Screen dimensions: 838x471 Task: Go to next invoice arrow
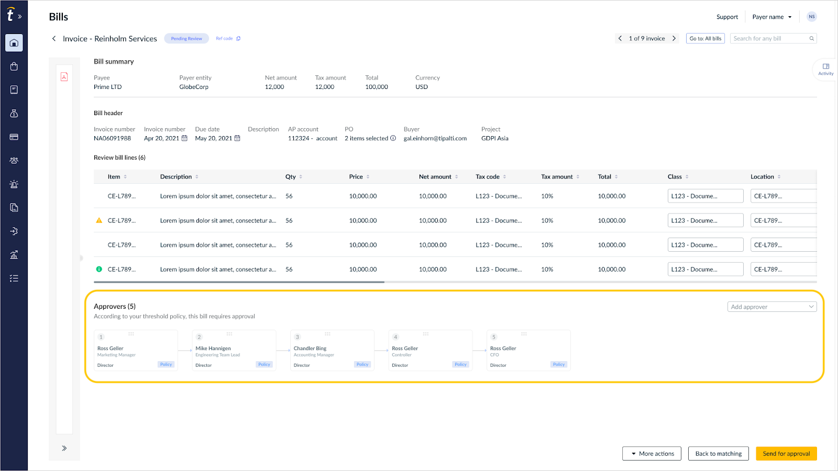pyautogui.click(x=674, y=38)
